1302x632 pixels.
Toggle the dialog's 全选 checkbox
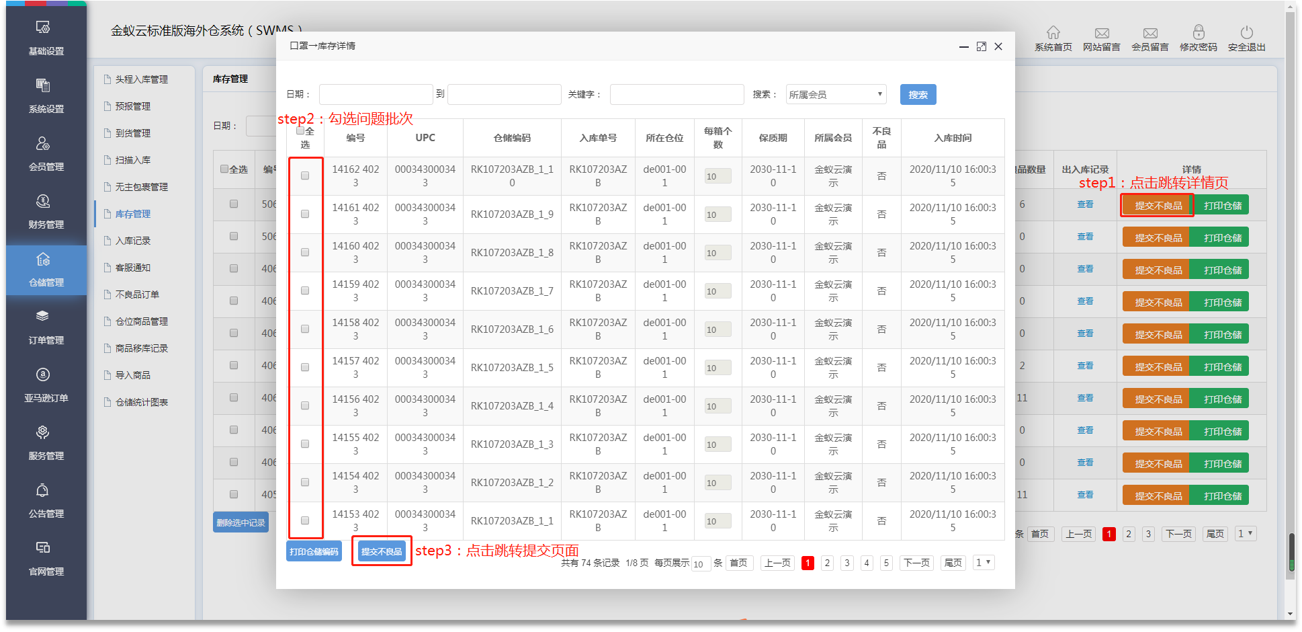pyautogui.click(x=300, y=131)
